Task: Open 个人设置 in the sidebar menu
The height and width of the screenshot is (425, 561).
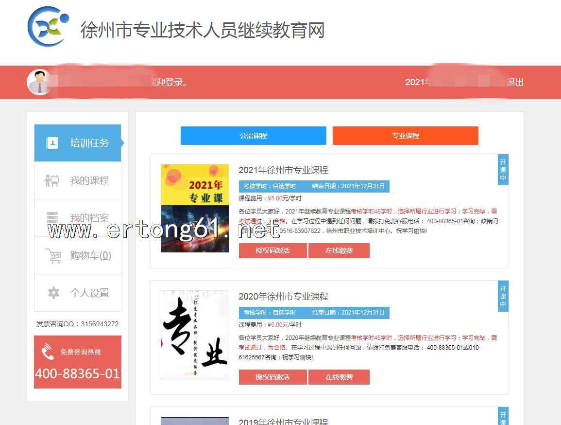Action: (89, 293)
